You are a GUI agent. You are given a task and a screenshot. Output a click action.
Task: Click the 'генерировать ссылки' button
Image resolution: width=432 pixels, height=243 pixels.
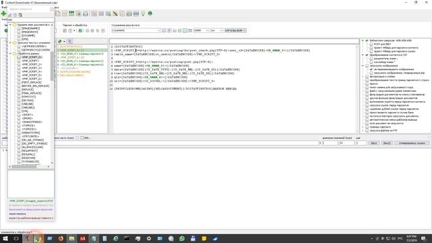coord(412,143)
